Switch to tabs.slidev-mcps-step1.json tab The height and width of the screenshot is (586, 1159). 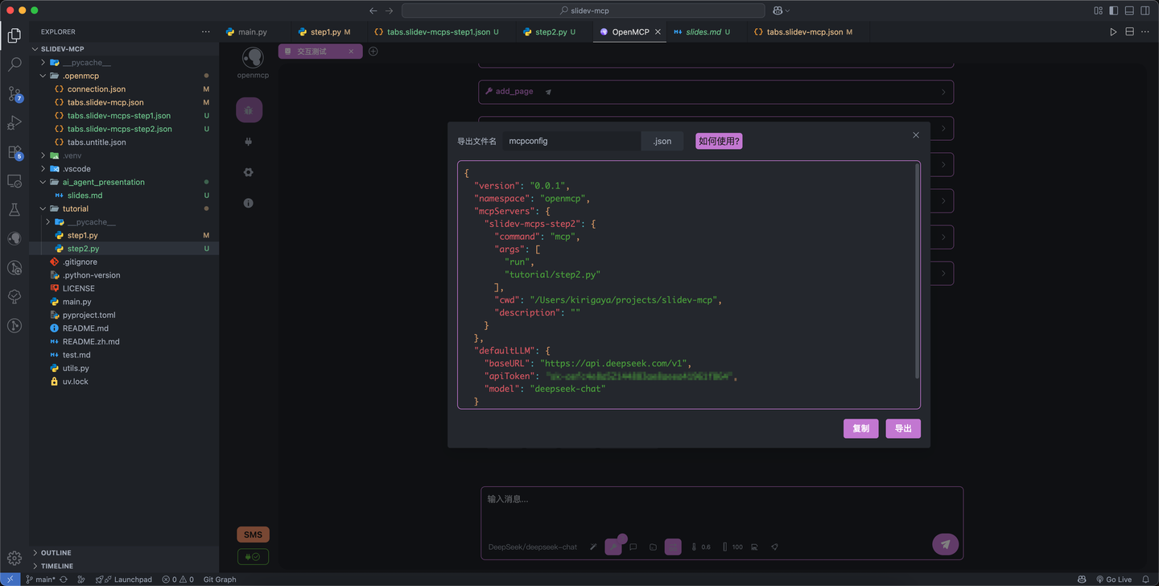(437, 32)
